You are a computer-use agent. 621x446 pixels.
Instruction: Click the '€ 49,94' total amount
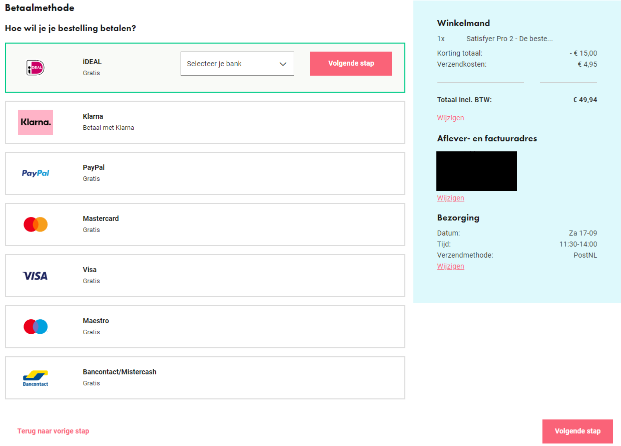coord(585,100)
